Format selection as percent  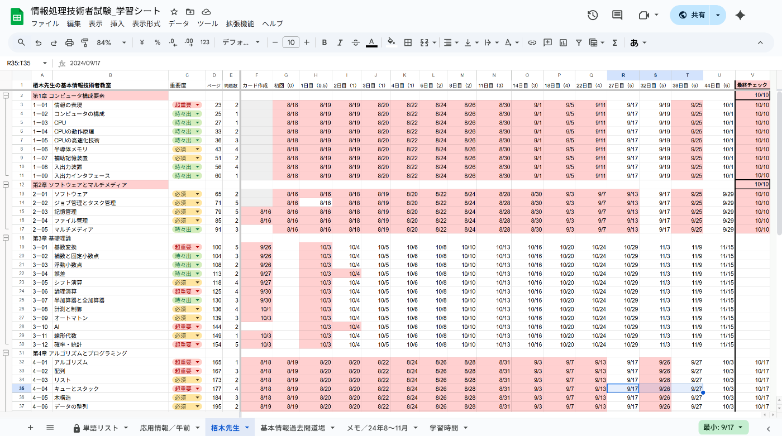(158, 42)
